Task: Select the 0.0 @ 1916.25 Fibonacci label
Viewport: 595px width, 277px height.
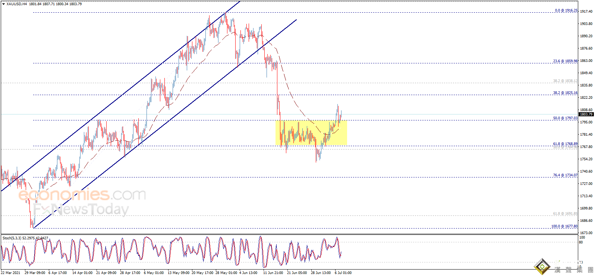Action: [x=566, y=10]
